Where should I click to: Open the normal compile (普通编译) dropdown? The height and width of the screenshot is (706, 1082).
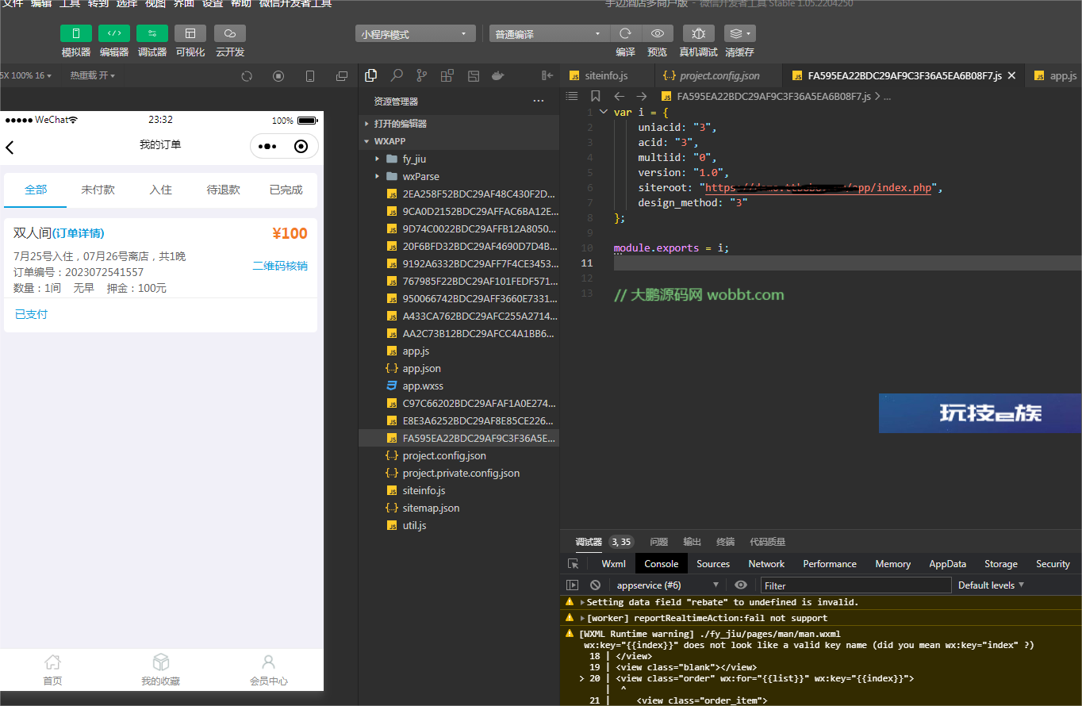pyautogui.click(x=549, y=34)
